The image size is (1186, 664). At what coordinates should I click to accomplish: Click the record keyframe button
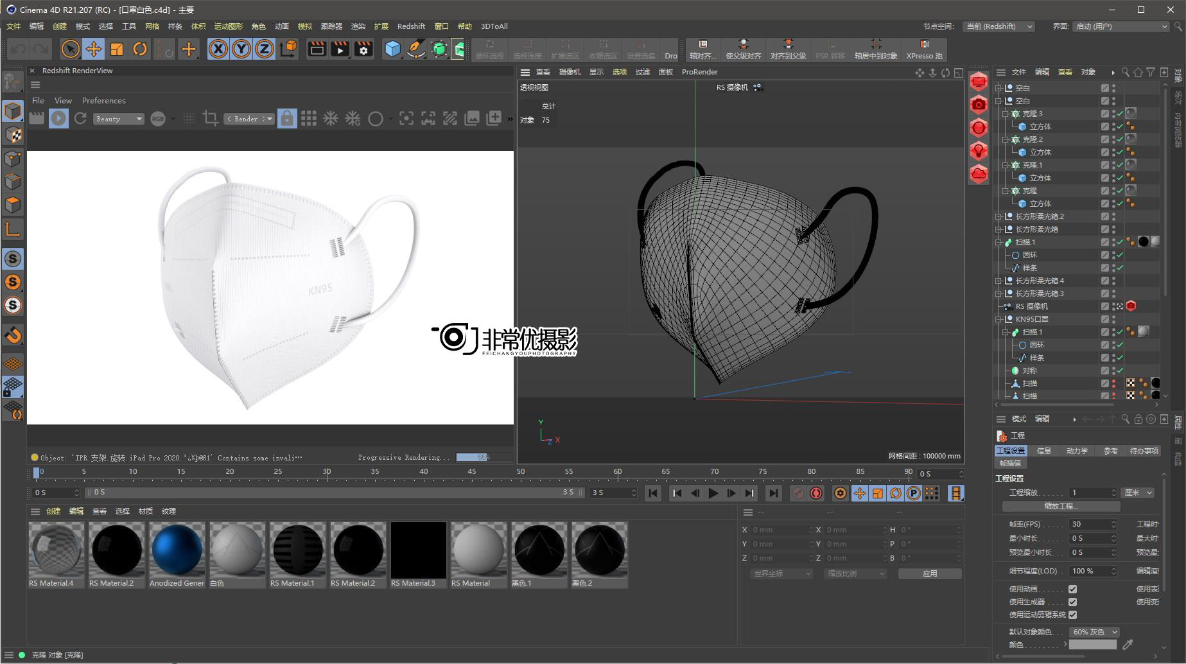798,493
